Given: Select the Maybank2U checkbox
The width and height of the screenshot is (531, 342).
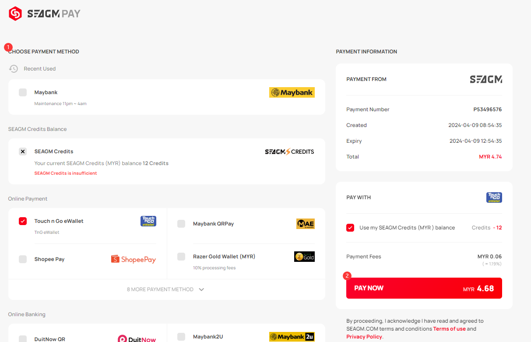Looking at the screenshot, I should [181, 337].
